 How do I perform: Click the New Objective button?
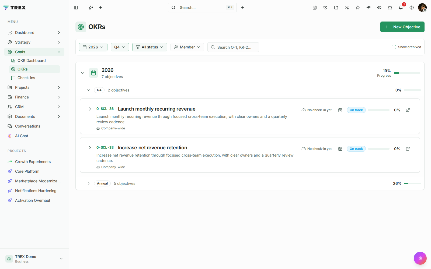[x=402, y=27]
